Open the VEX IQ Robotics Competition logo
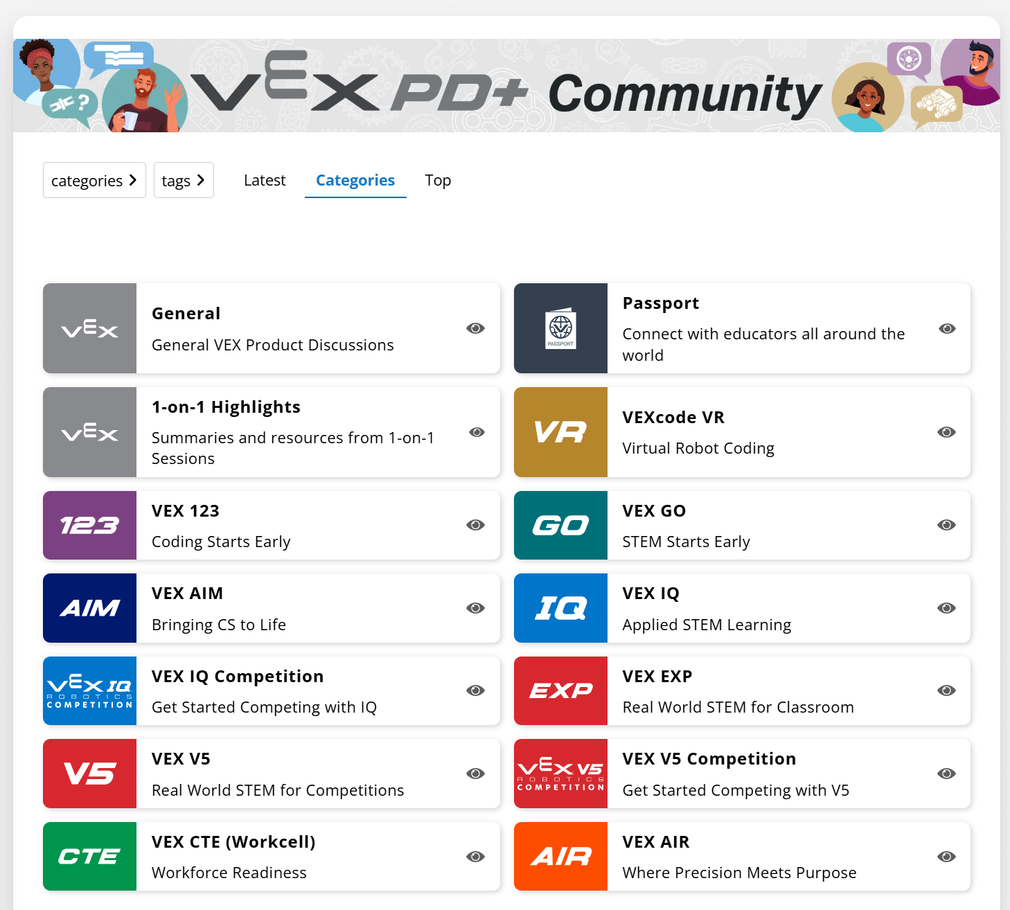The image size is (1010, 910). (90, 690)
